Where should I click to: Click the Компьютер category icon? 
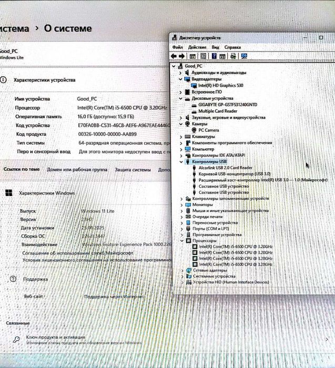(x=188, y=149)
